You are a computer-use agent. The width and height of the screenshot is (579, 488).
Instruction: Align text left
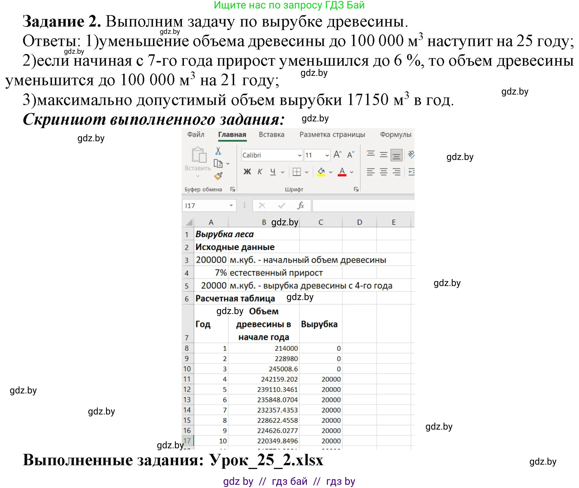[x=371, y=172]
